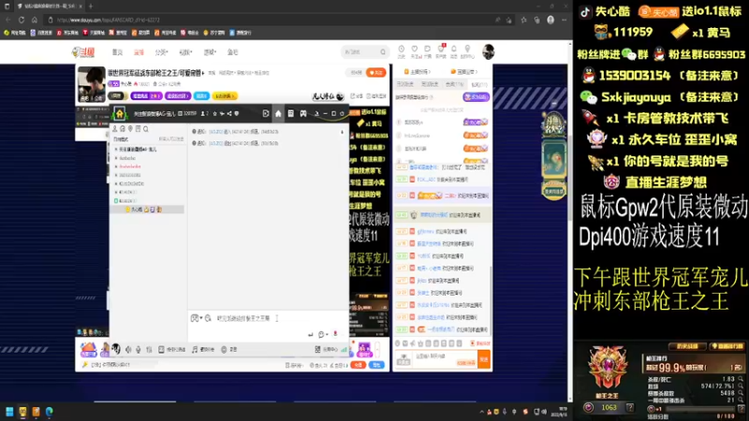Image resolution: width=749 pixels, height=421 pixels.
Task: Click the blue pill tag below streamer name
Action: [201, 96]
